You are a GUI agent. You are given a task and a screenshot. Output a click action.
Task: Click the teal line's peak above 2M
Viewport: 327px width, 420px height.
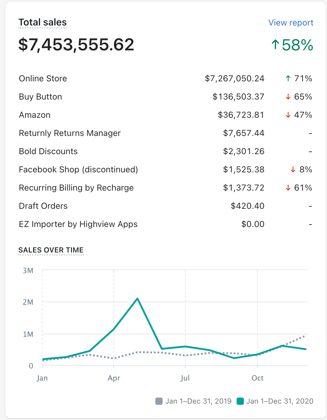coord(137,299)
